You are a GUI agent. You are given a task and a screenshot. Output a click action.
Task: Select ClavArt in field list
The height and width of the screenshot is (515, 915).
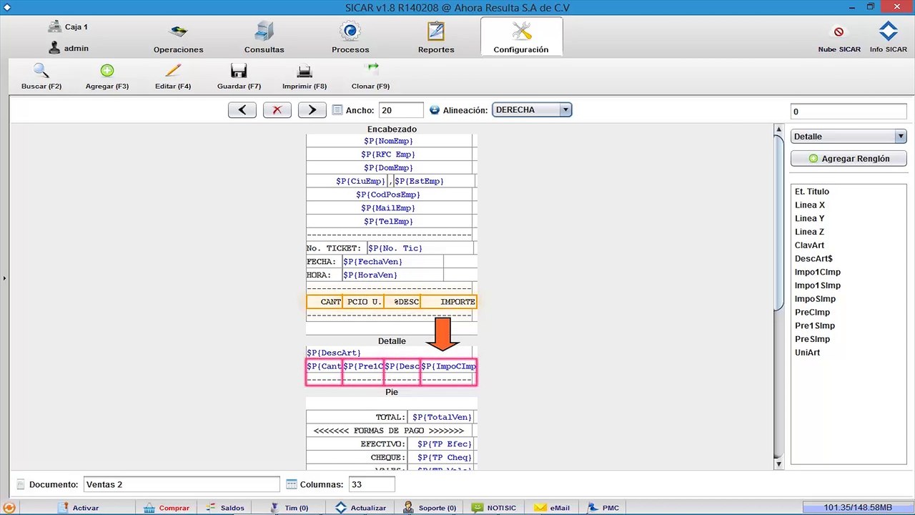coord(810,245)
